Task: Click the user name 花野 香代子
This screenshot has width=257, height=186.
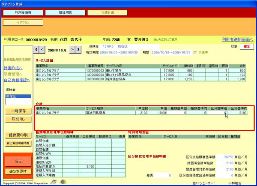Action: [x=71, y=39]
